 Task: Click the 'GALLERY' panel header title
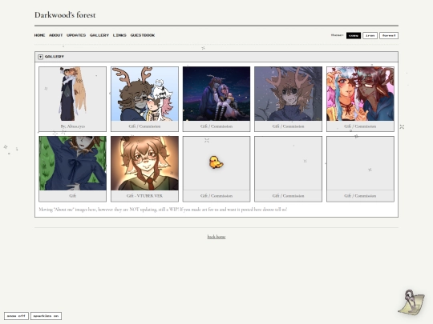[55, 57]
